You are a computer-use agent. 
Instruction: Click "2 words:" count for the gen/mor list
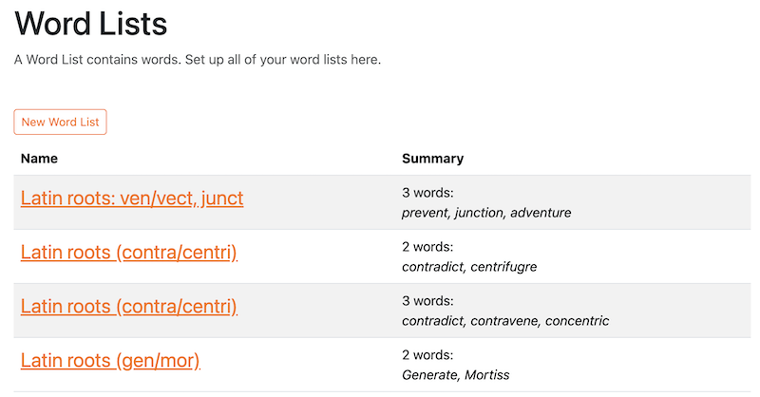(x=428, y=355)
